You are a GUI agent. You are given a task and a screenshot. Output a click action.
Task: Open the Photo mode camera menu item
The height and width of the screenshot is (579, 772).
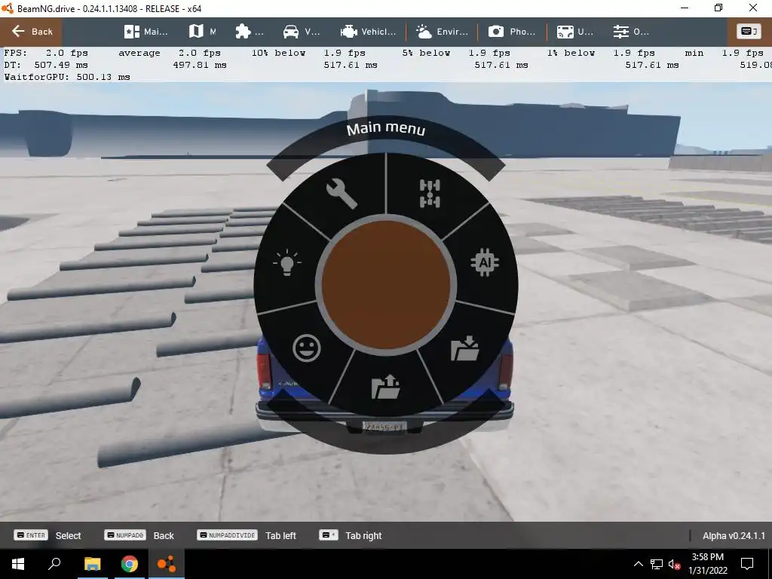(512, 32)
